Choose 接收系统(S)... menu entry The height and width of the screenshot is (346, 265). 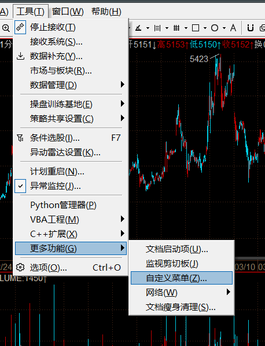(71, 42)
